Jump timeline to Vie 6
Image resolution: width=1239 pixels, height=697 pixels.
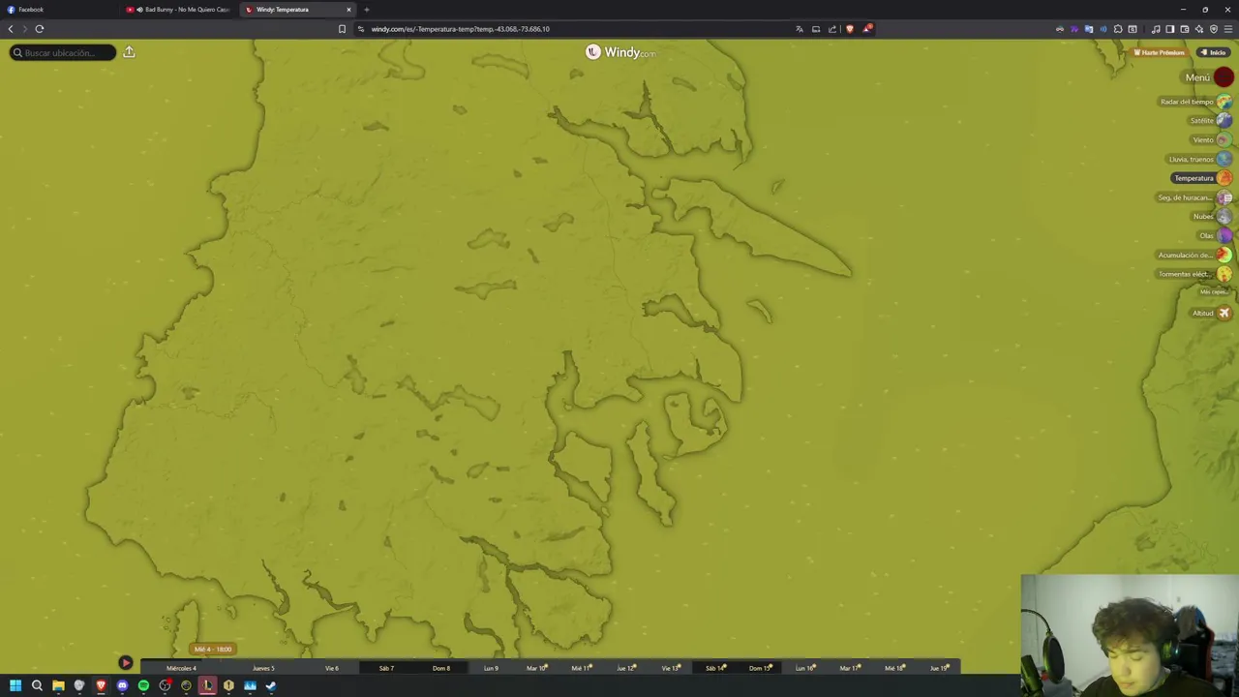[332, 668]
